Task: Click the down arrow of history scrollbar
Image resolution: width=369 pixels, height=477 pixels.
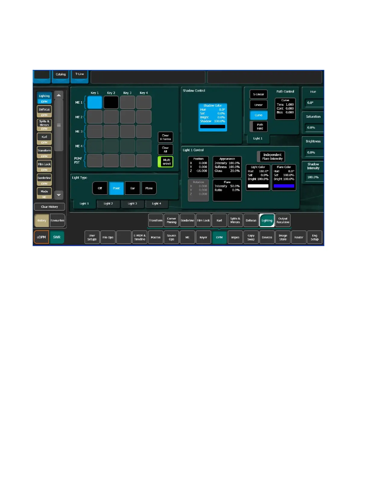Action: pyautogui.click(x=59, y=195)
